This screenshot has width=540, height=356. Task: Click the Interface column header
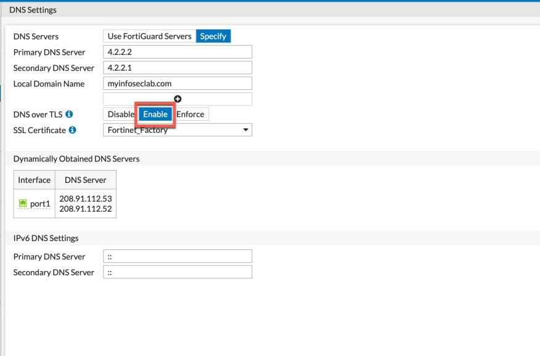[35, 180]
